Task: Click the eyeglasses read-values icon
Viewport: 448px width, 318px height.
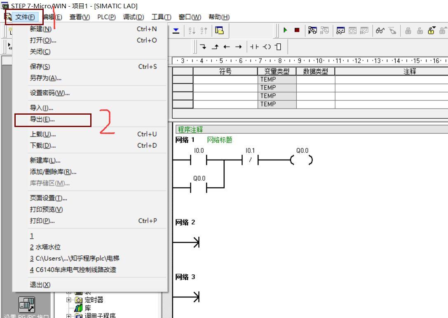Action: (380, 30)
